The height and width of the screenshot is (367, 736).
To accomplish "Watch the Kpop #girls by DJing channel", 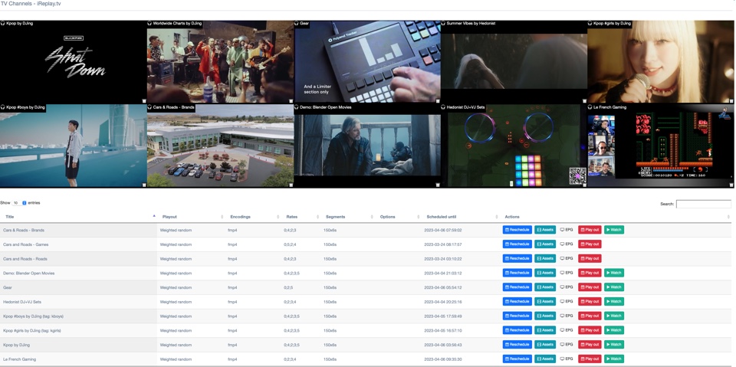I will (x=614, y=330).
